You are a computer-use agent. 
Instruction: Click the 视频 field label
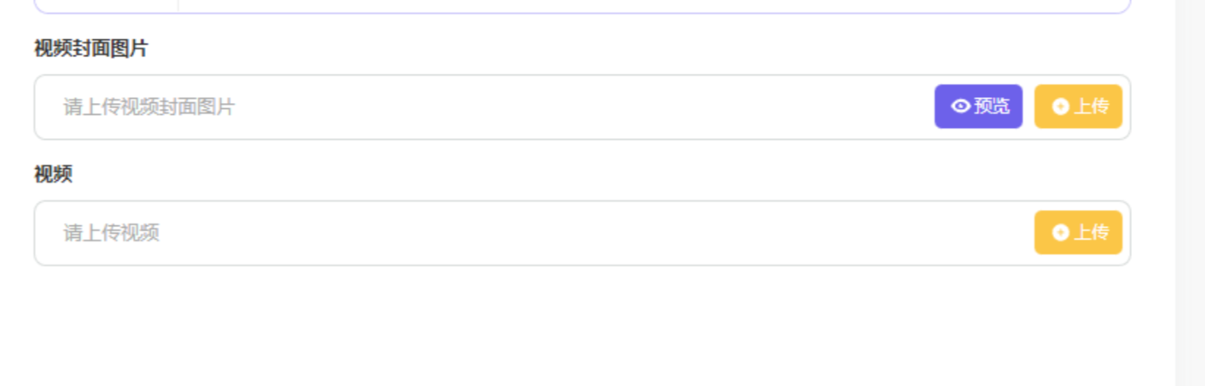click(53, 174)
